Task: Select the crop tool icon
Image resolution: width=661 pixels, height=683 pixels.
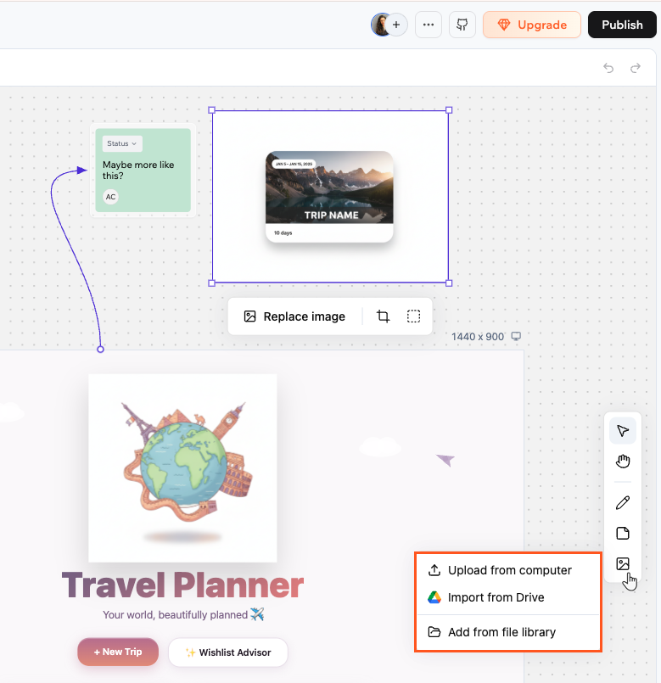Action: click(x=383, y=316)
